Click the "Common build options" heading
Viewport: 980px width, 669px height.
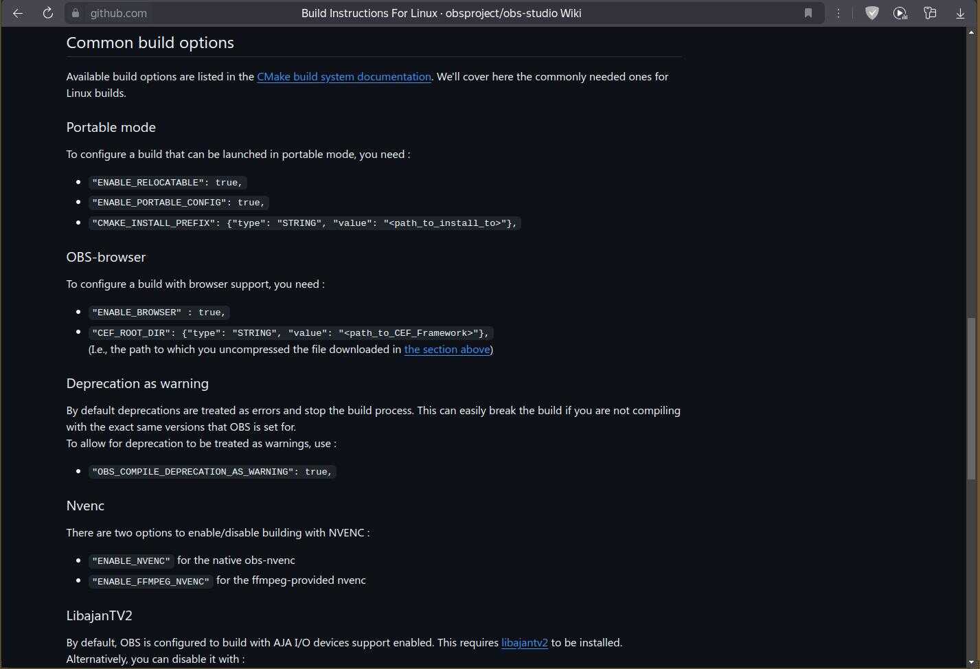pyautogui.click(x=150, y=43)
